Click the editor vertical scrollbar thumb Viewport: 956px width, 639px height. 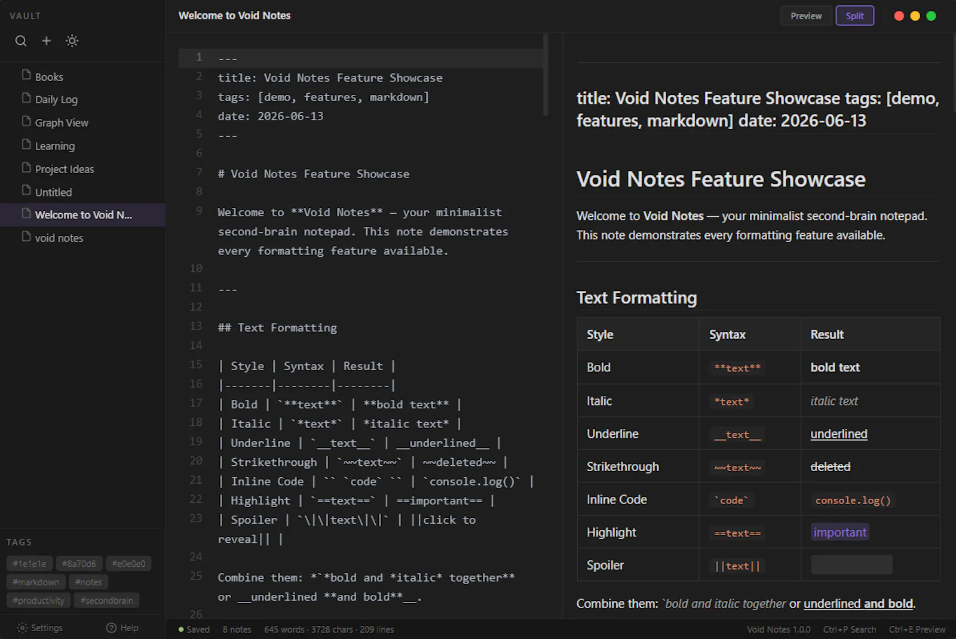pos(546,74)
